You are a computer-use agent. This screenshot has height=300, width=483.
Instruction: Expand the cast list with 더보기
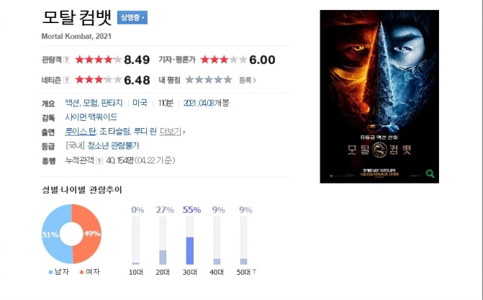tap(172, 132)
